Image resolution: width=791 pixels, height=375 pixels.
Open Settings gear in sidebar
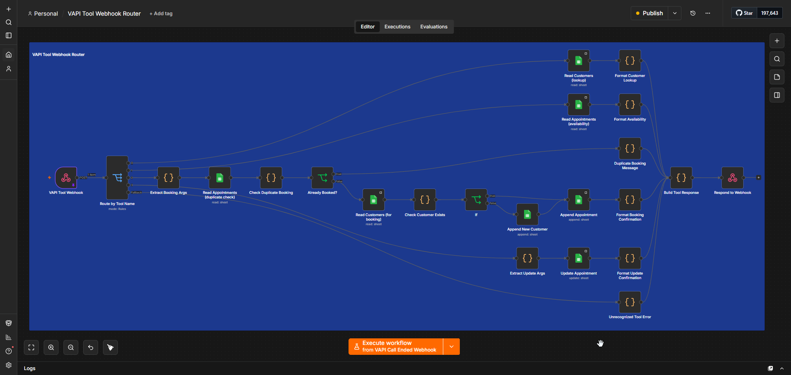point(9,365)
